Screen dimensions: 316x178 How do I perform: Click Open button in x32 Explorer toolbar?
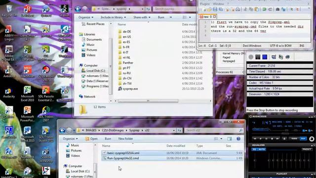(x=91, y=139)
